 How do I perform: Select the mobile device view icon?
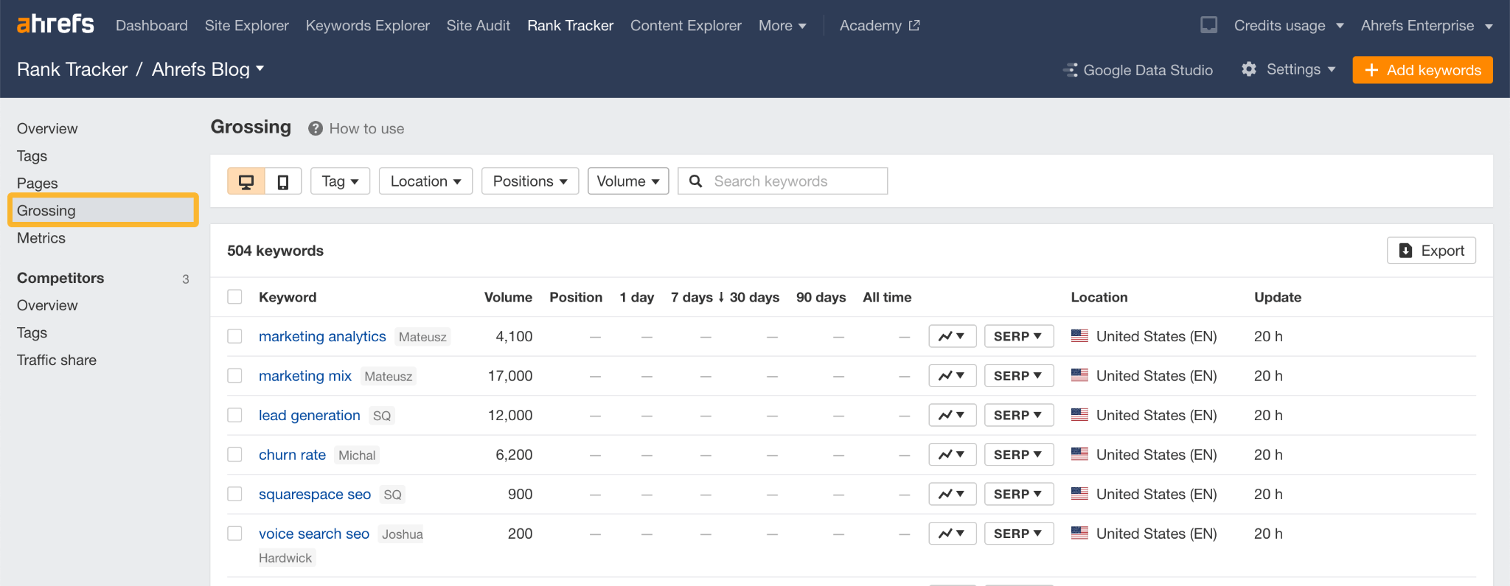pos(283,181)
